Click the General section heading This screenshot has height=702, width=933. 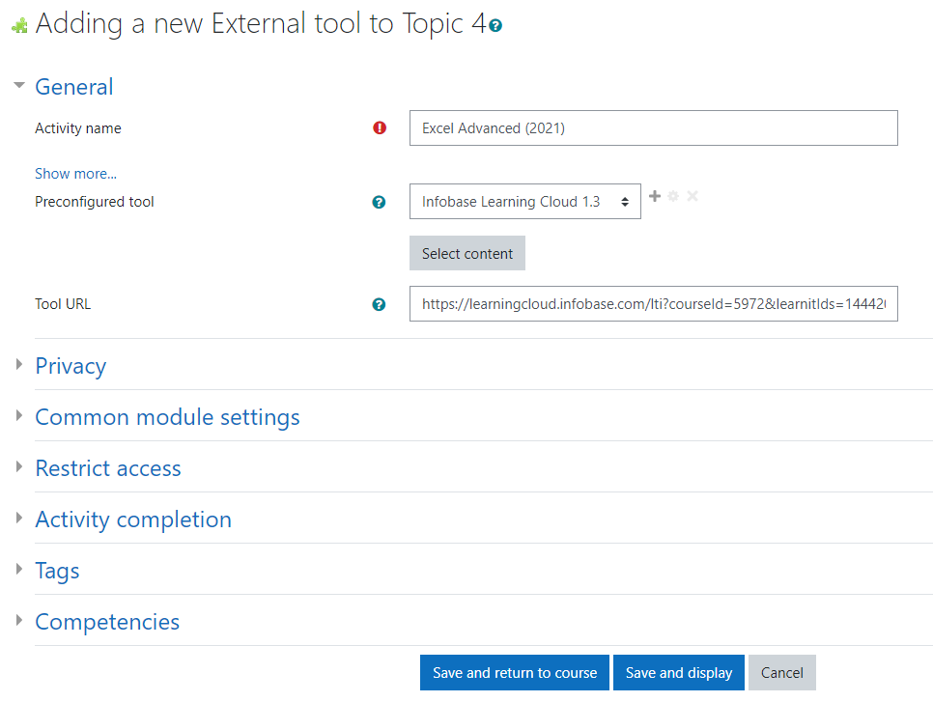tap(74, 87)
